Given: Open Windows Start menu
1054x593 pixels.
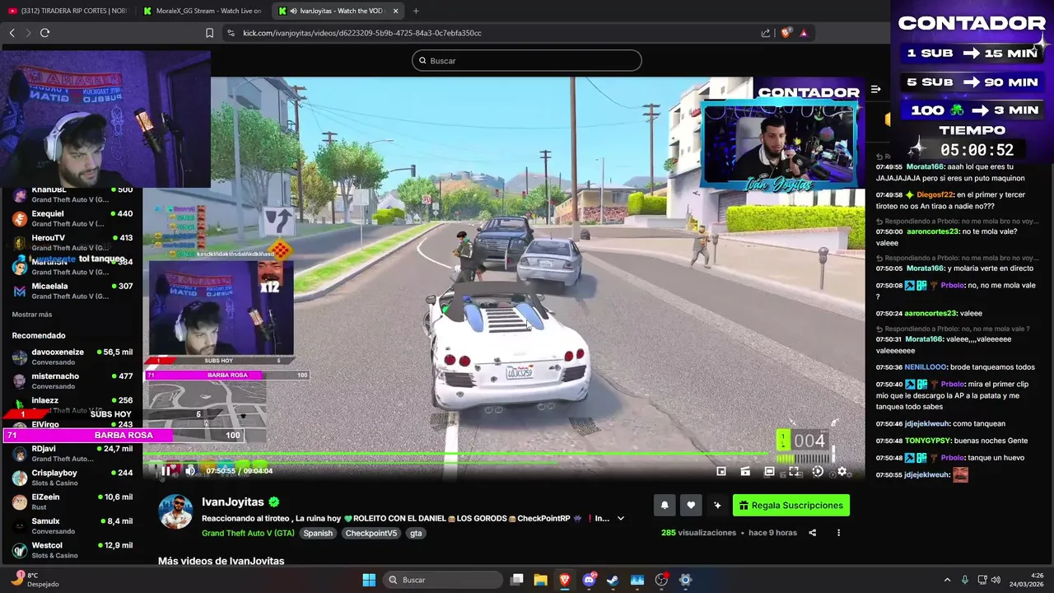Looking at the screenshot, I should coord(369,580).
